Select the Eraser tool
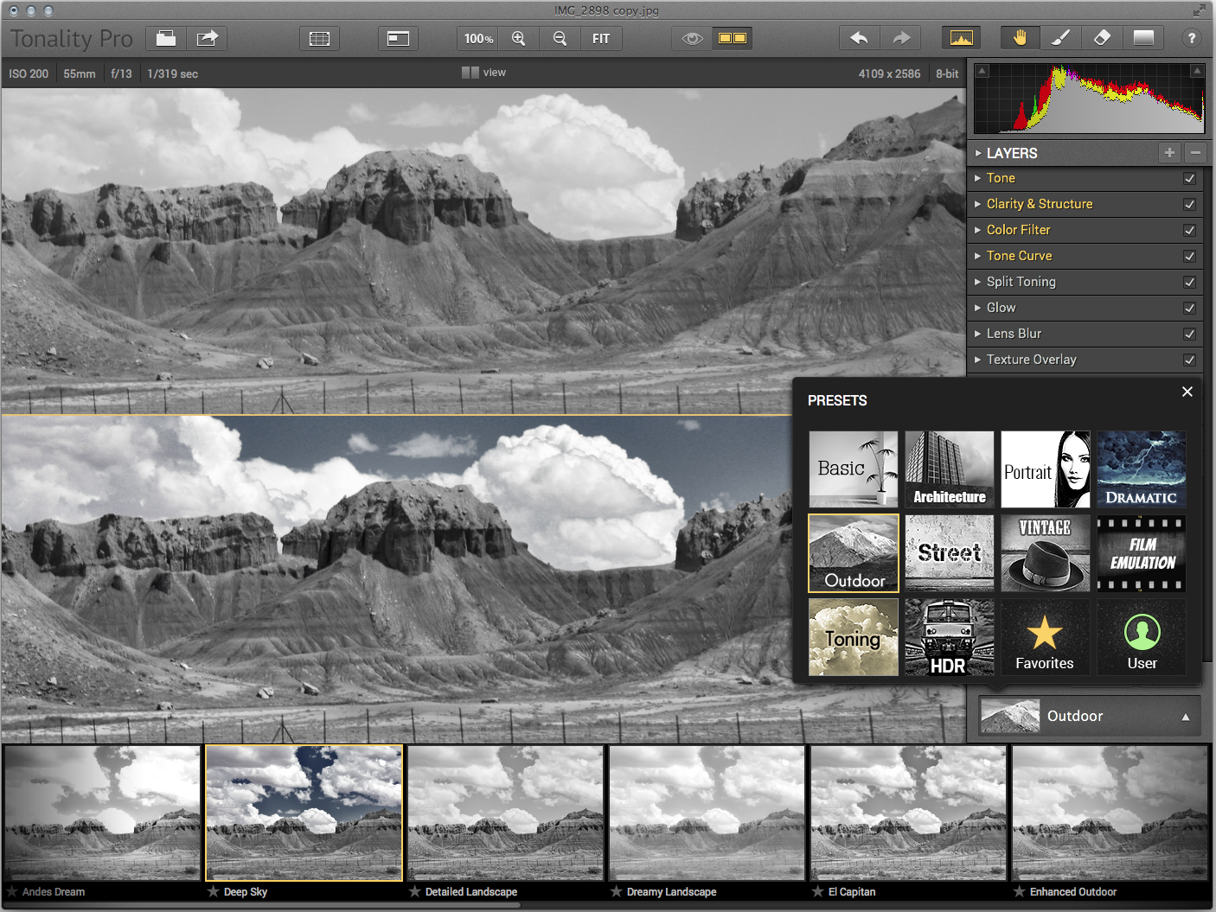This screenshot has height=912, width=1216. (x=1102, y=38)
